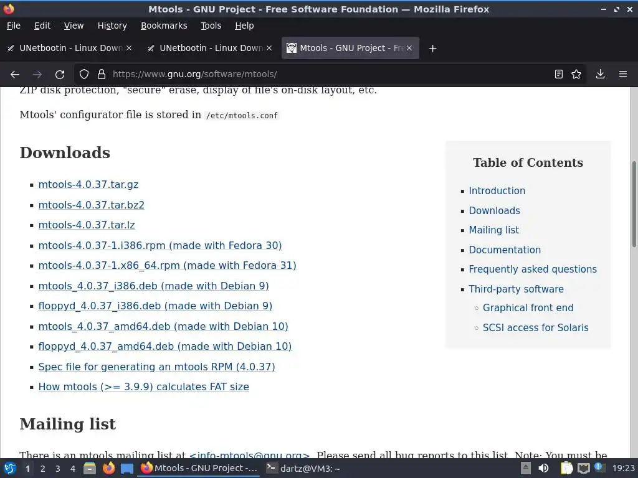The width and height of the screenshot is (638, 478).
Task: Jump to SCSI access for Solaris subsection
Action: pyautogui.click(x=535, y=327)
